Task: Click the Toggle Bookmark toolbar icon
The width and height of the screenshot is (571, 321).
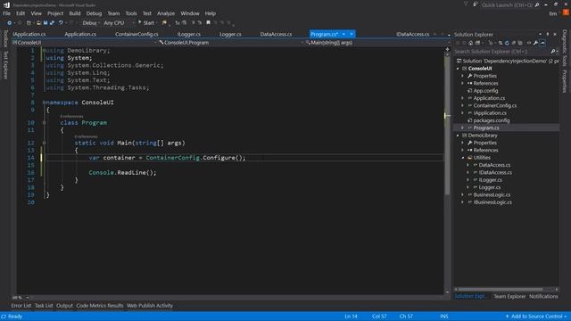Action: pyautogui.click(x=208, y=22)
